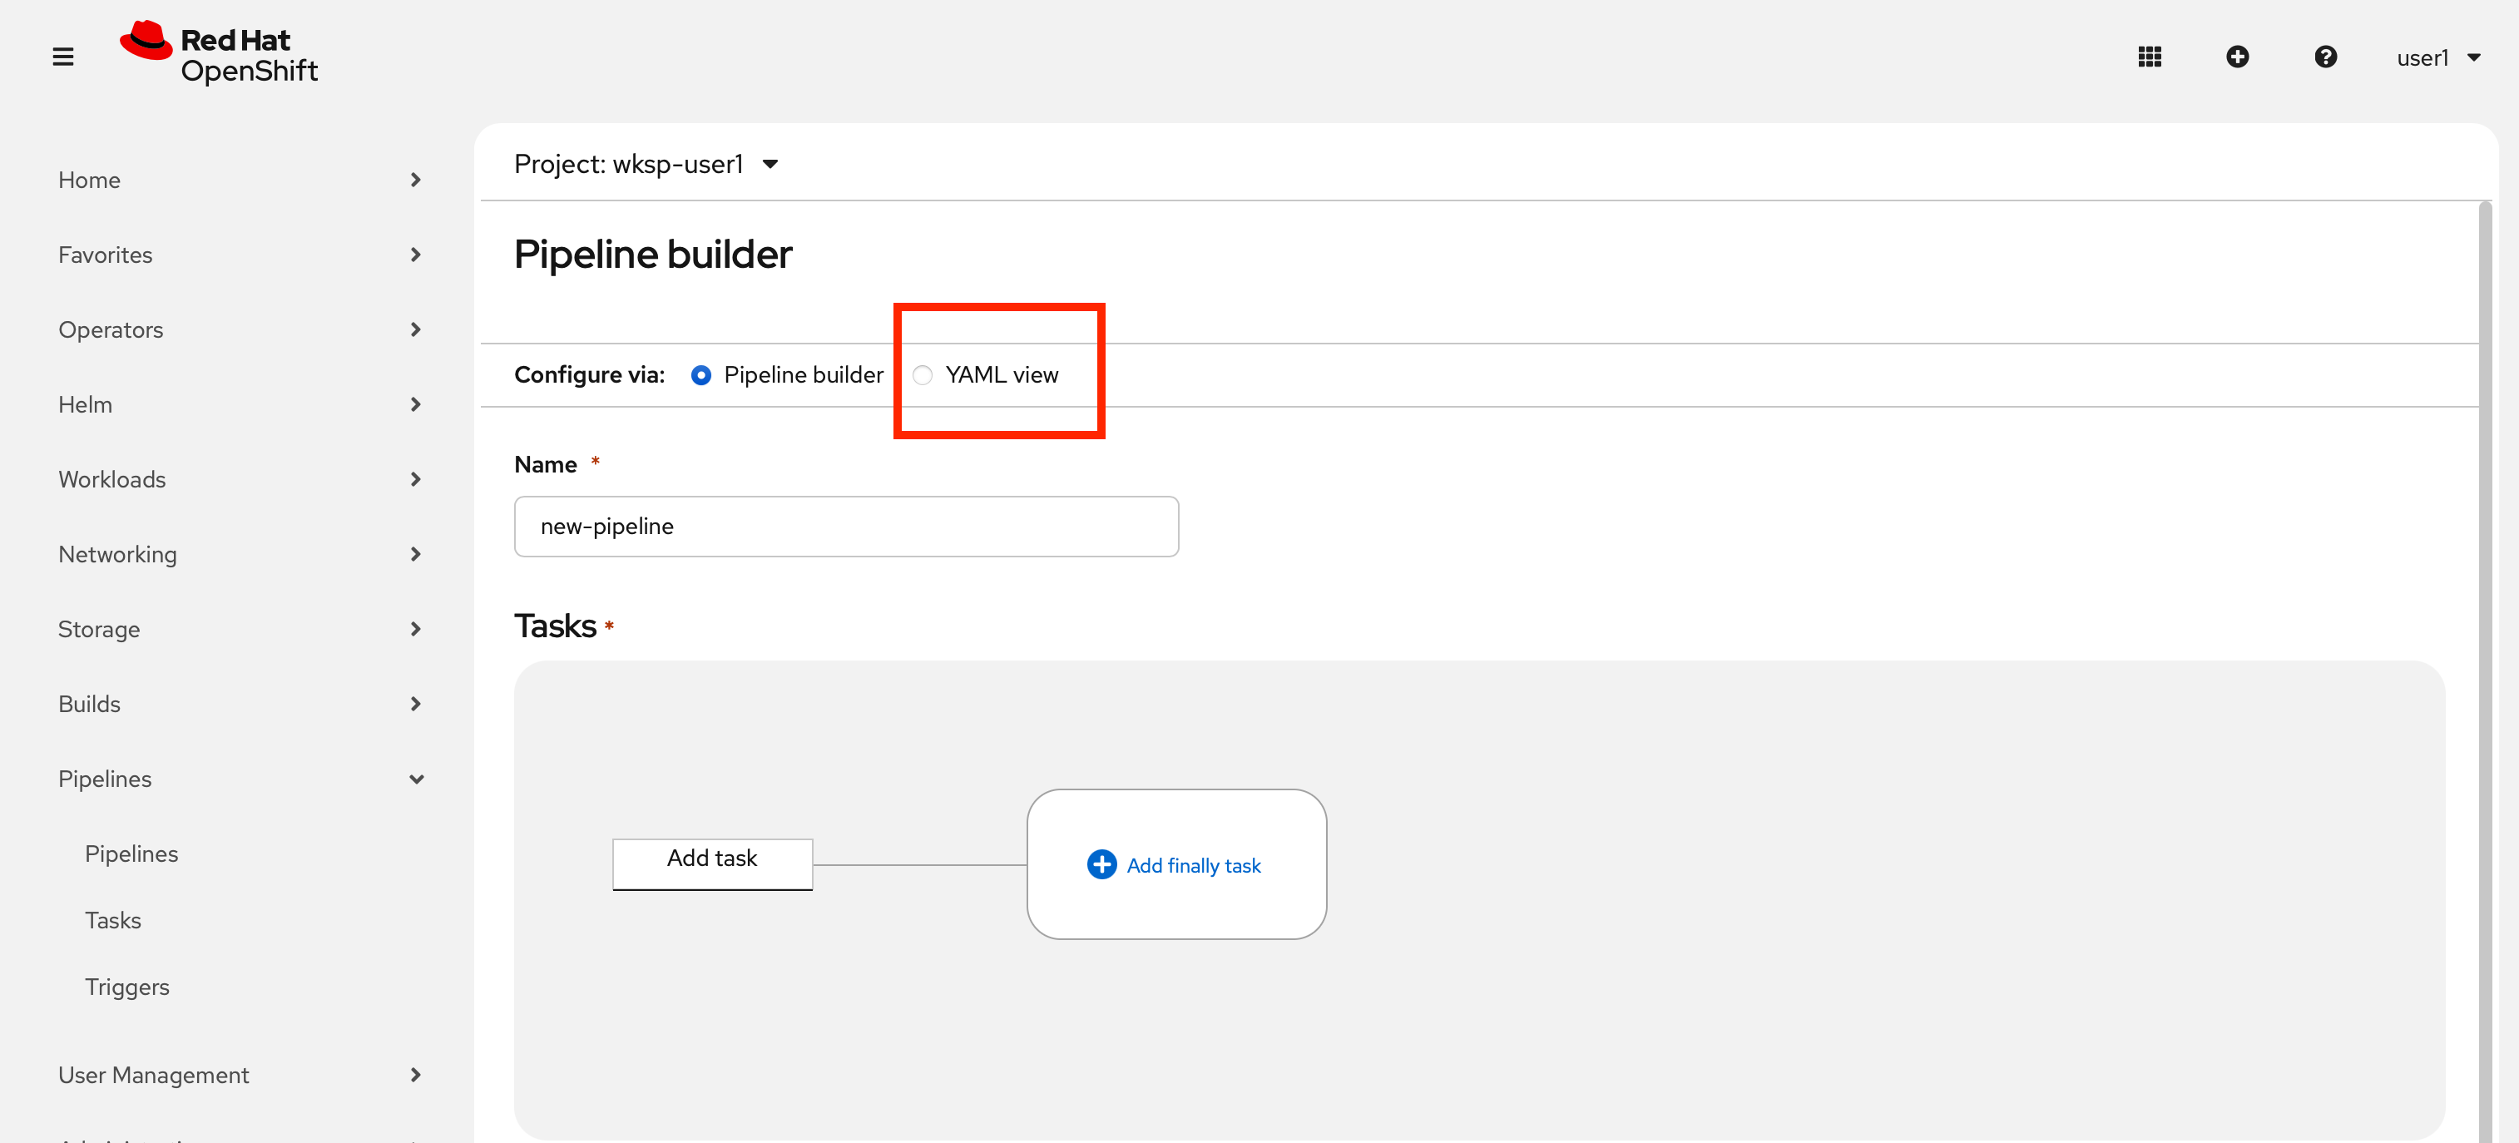Open the help question mark icon

click(x=2324, y=57)
